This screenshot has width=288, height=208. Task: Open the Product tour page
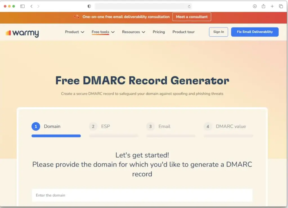[x=183, y=32]
